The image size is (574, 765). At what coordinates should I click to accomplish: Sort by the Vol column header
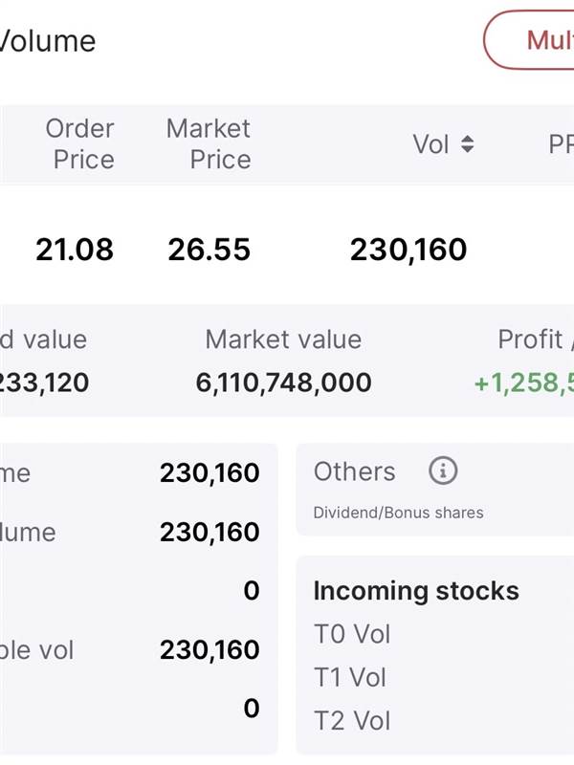point(430,144)
